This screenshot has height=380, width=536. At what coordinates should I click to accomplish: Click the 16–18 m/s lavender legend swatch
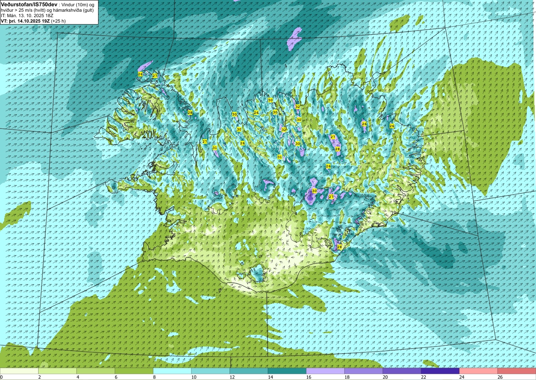[325, 371]
